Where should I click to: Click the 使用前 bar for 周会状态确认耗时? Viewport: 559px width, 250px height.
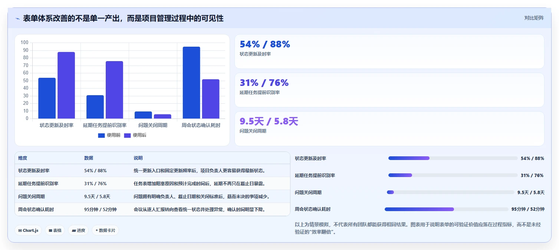pos(191,83)
